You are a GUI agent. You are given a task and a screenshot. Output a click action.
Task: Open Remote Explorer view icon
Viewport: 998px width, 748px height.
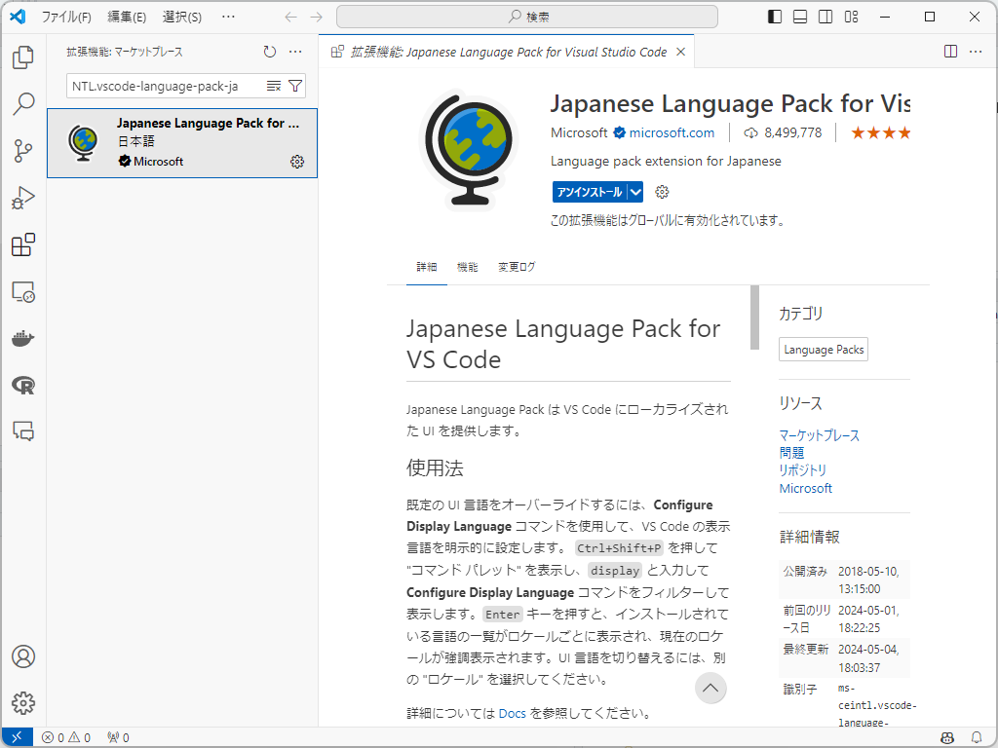(23, 291)
